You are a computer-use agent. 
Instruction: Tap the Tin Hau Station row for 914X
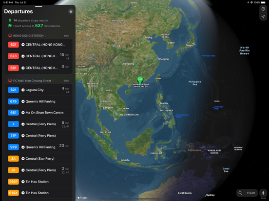pyautogui.click(x=38, y=193)
